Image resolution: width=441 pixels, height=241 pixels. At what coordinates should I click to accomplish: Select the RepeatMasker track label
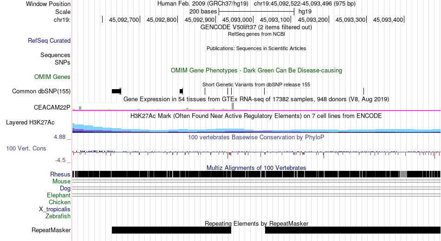[x=51, y=230]
